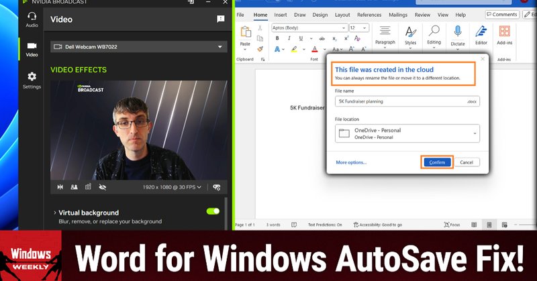Click the mirror flip icon under the preview
This screenshot has height=281, width=537.
point(60,187)
